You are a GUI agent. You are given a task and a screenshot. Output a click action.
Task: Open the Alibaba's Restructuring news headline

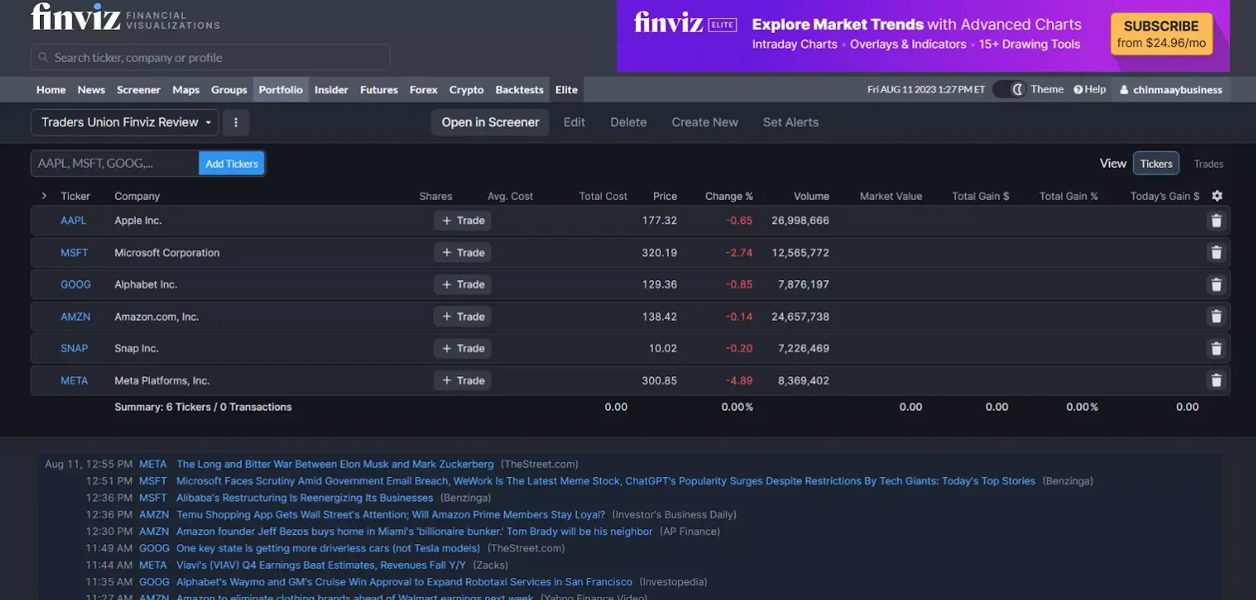pos(305,498)
